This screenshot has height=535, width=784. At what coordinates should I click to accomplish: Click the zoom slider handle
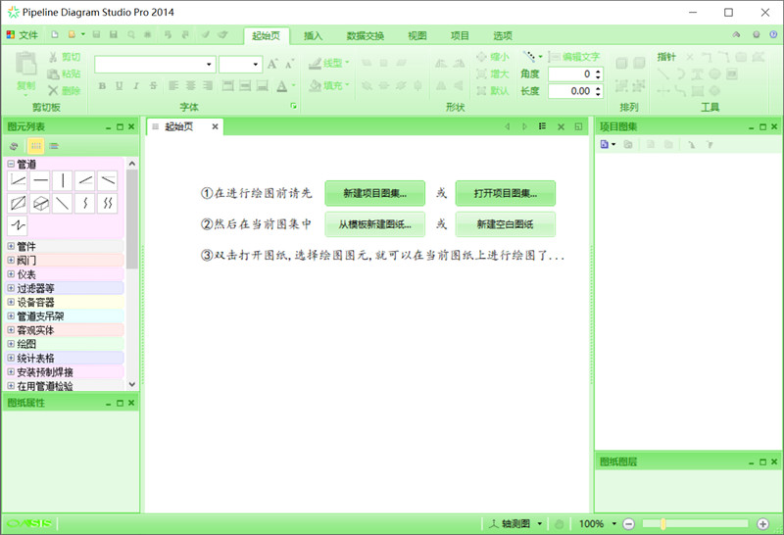(663, 524)
